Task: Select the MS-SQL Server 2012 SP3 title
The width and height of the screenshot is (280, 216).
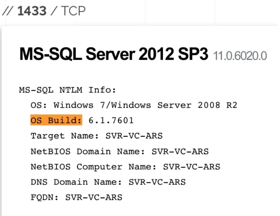Action: tap(114, 54)
